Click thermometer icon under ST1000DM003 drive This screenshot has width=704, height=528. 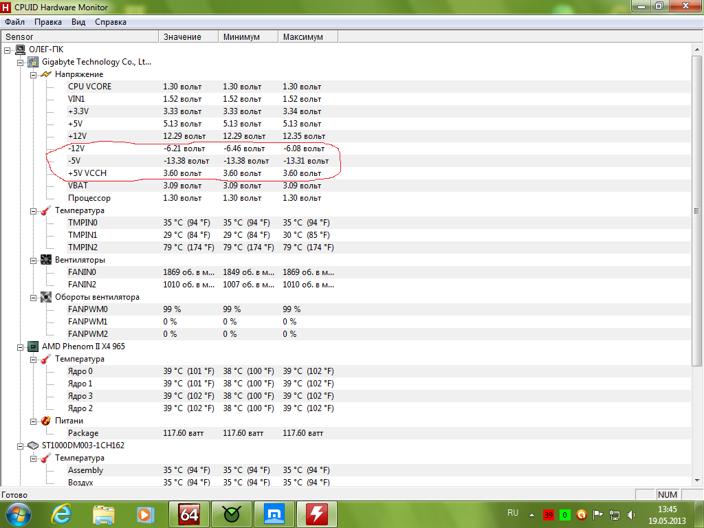pyautogui.click(x=46, y=458)
